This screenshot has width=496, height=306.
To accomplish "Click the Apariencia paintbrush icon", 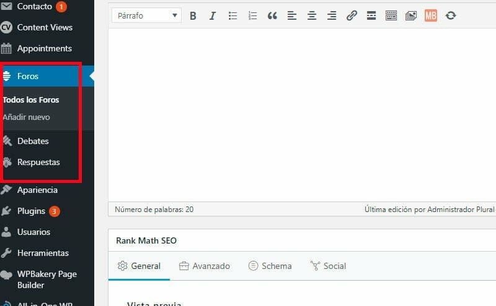I will point(6,190).
